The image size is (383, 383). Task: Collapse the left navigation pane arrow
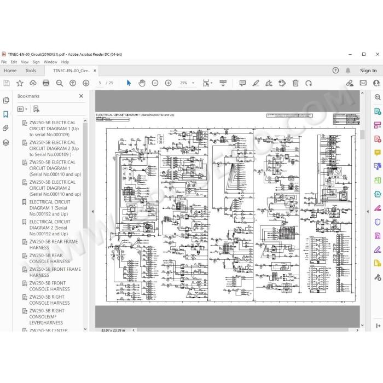(x=92, y=212)
